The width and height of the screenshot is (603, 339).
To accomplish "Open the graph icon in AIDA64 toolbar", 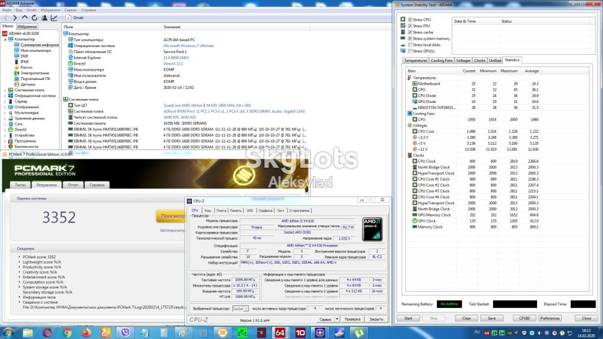I will pos(54,18).
